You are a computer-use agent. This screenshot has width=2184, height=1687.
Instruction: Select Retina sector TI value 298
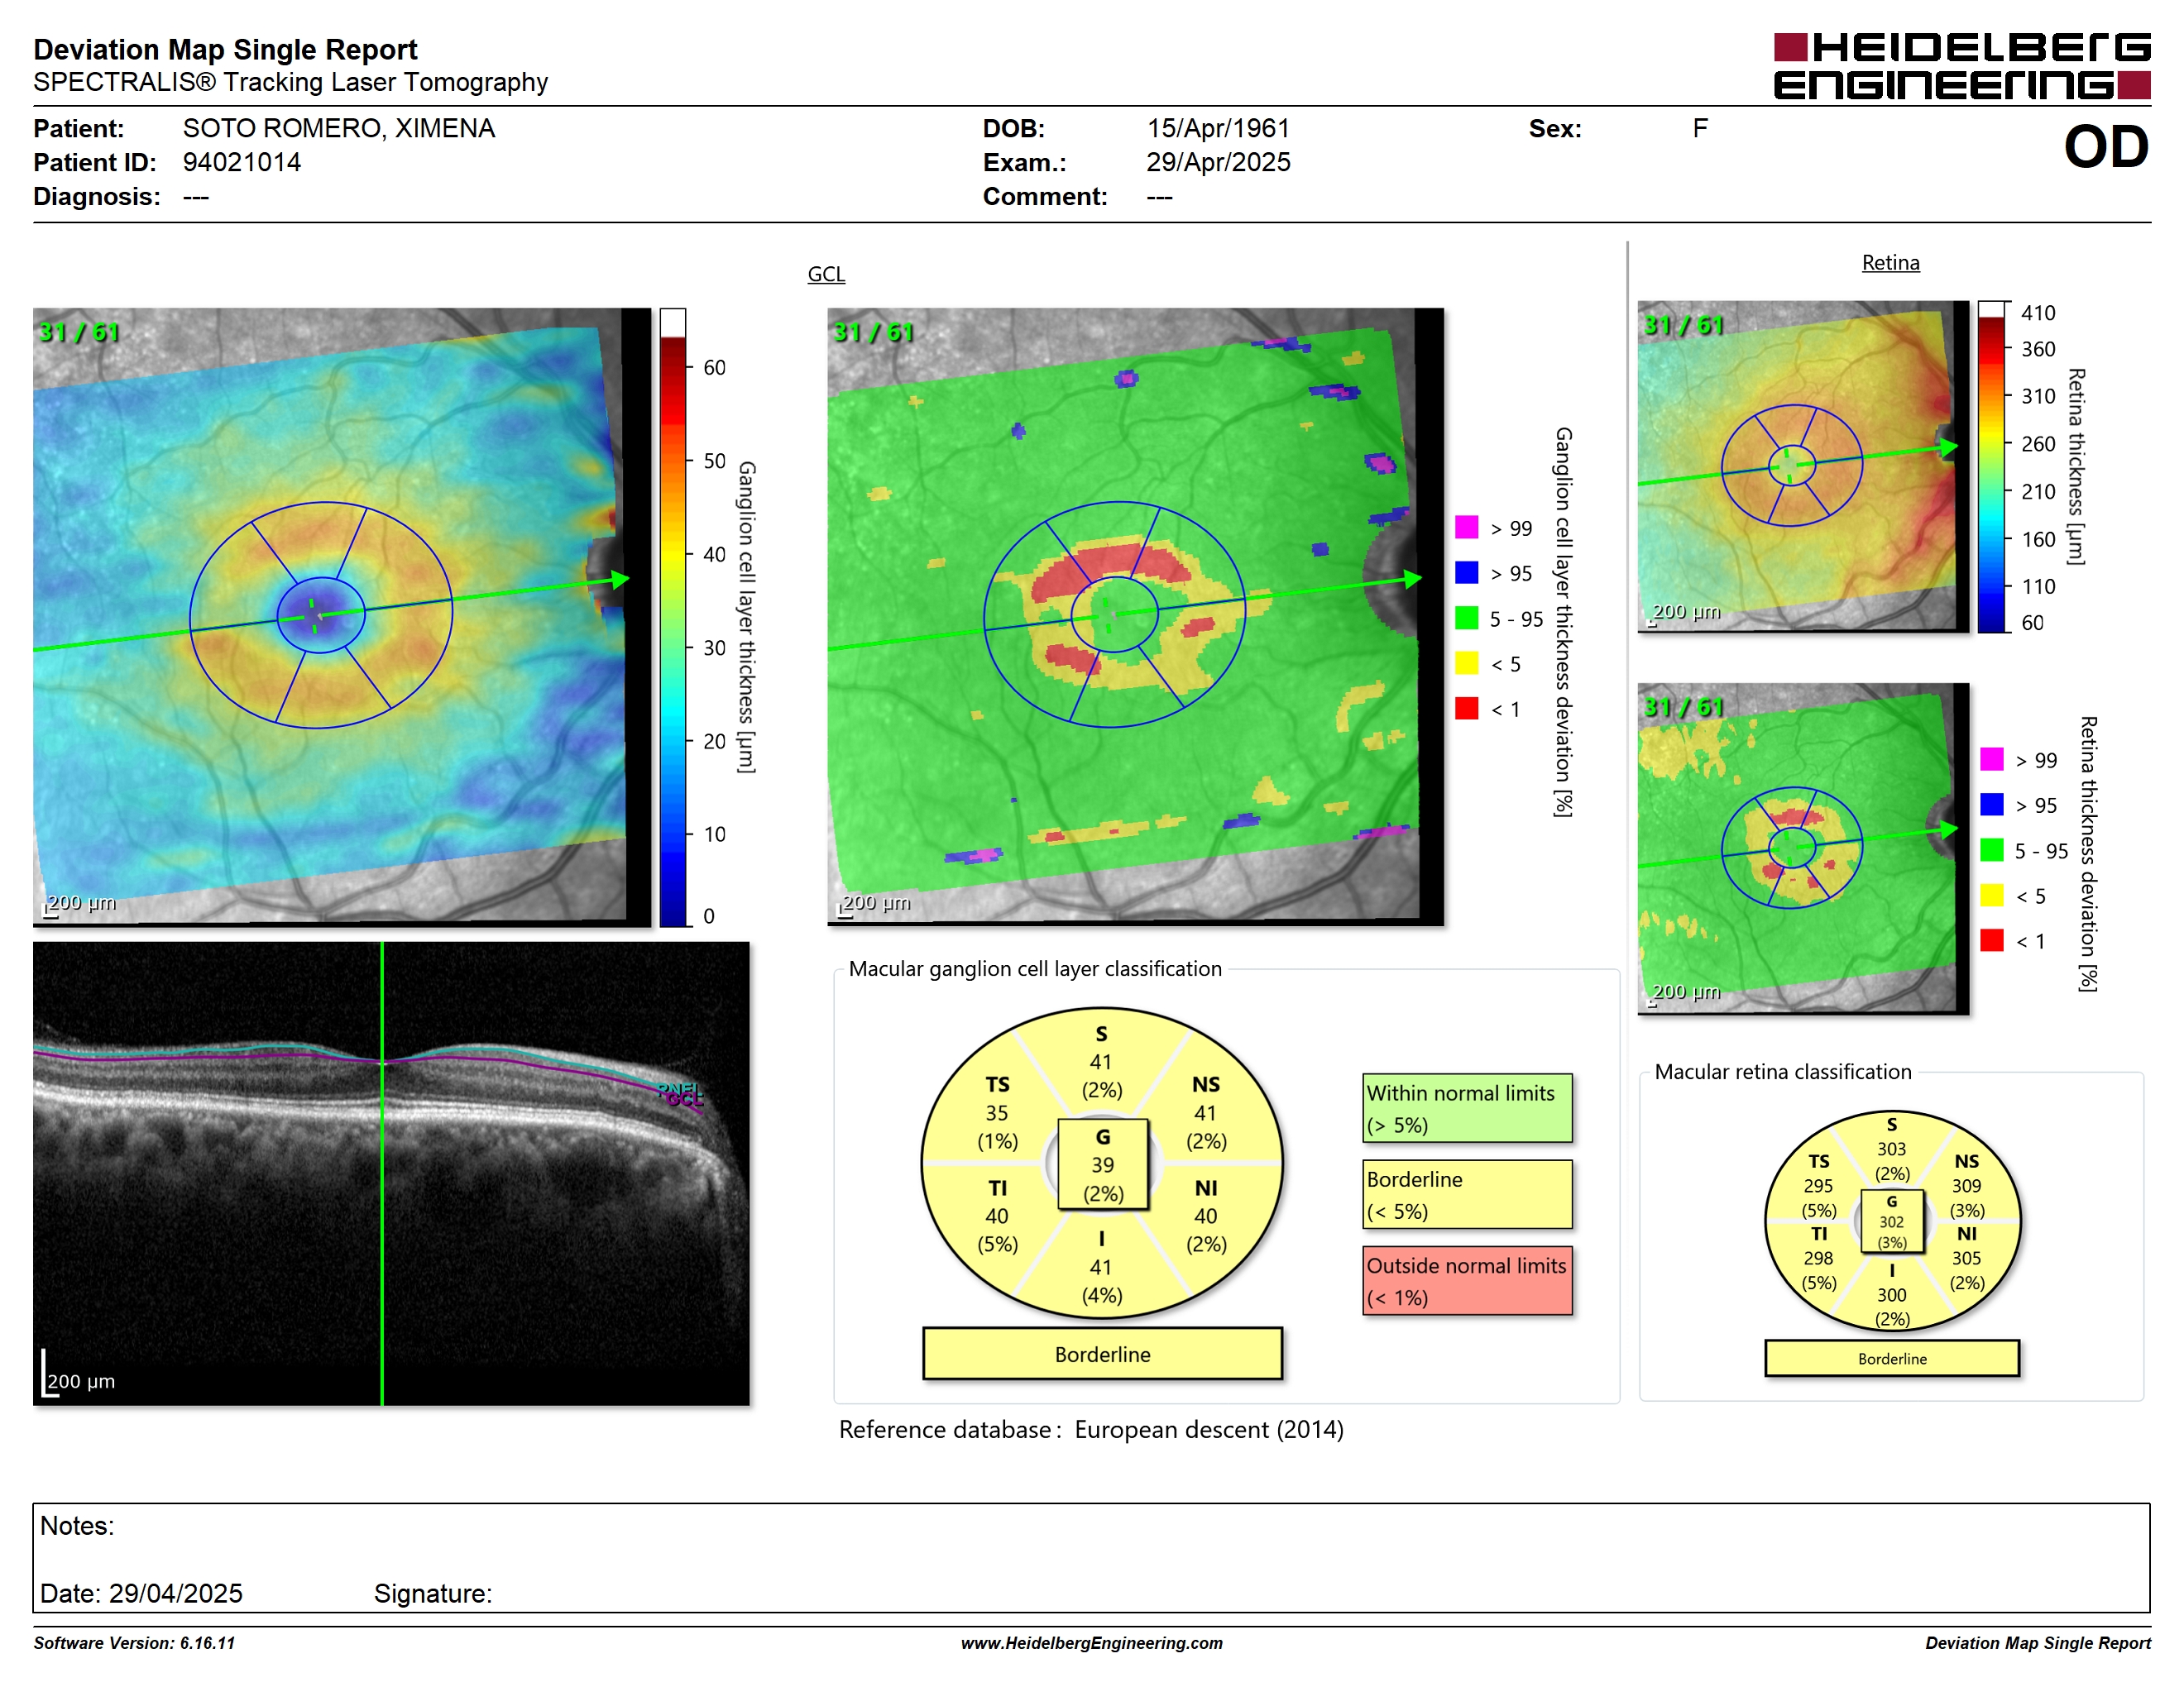[1818, 1259]
